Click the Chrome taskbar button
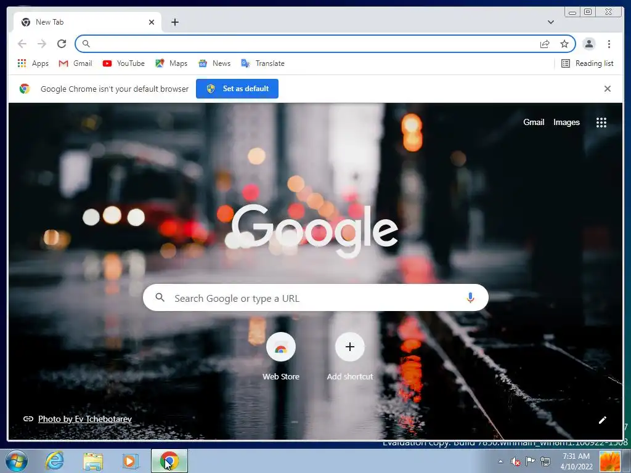The height and width of the screenshot is (473, 631). (x=169, y=461)
